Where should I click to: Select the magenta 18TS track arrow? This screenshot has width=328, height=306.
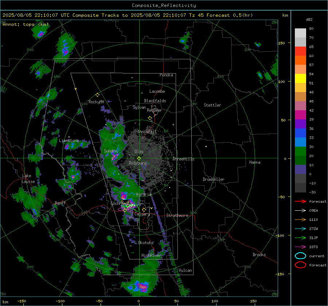pyautogui.click(x=300, y=247)
